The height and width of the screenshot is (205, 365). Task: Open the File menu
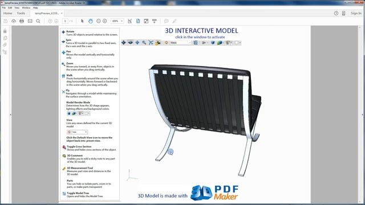[4, 7]
